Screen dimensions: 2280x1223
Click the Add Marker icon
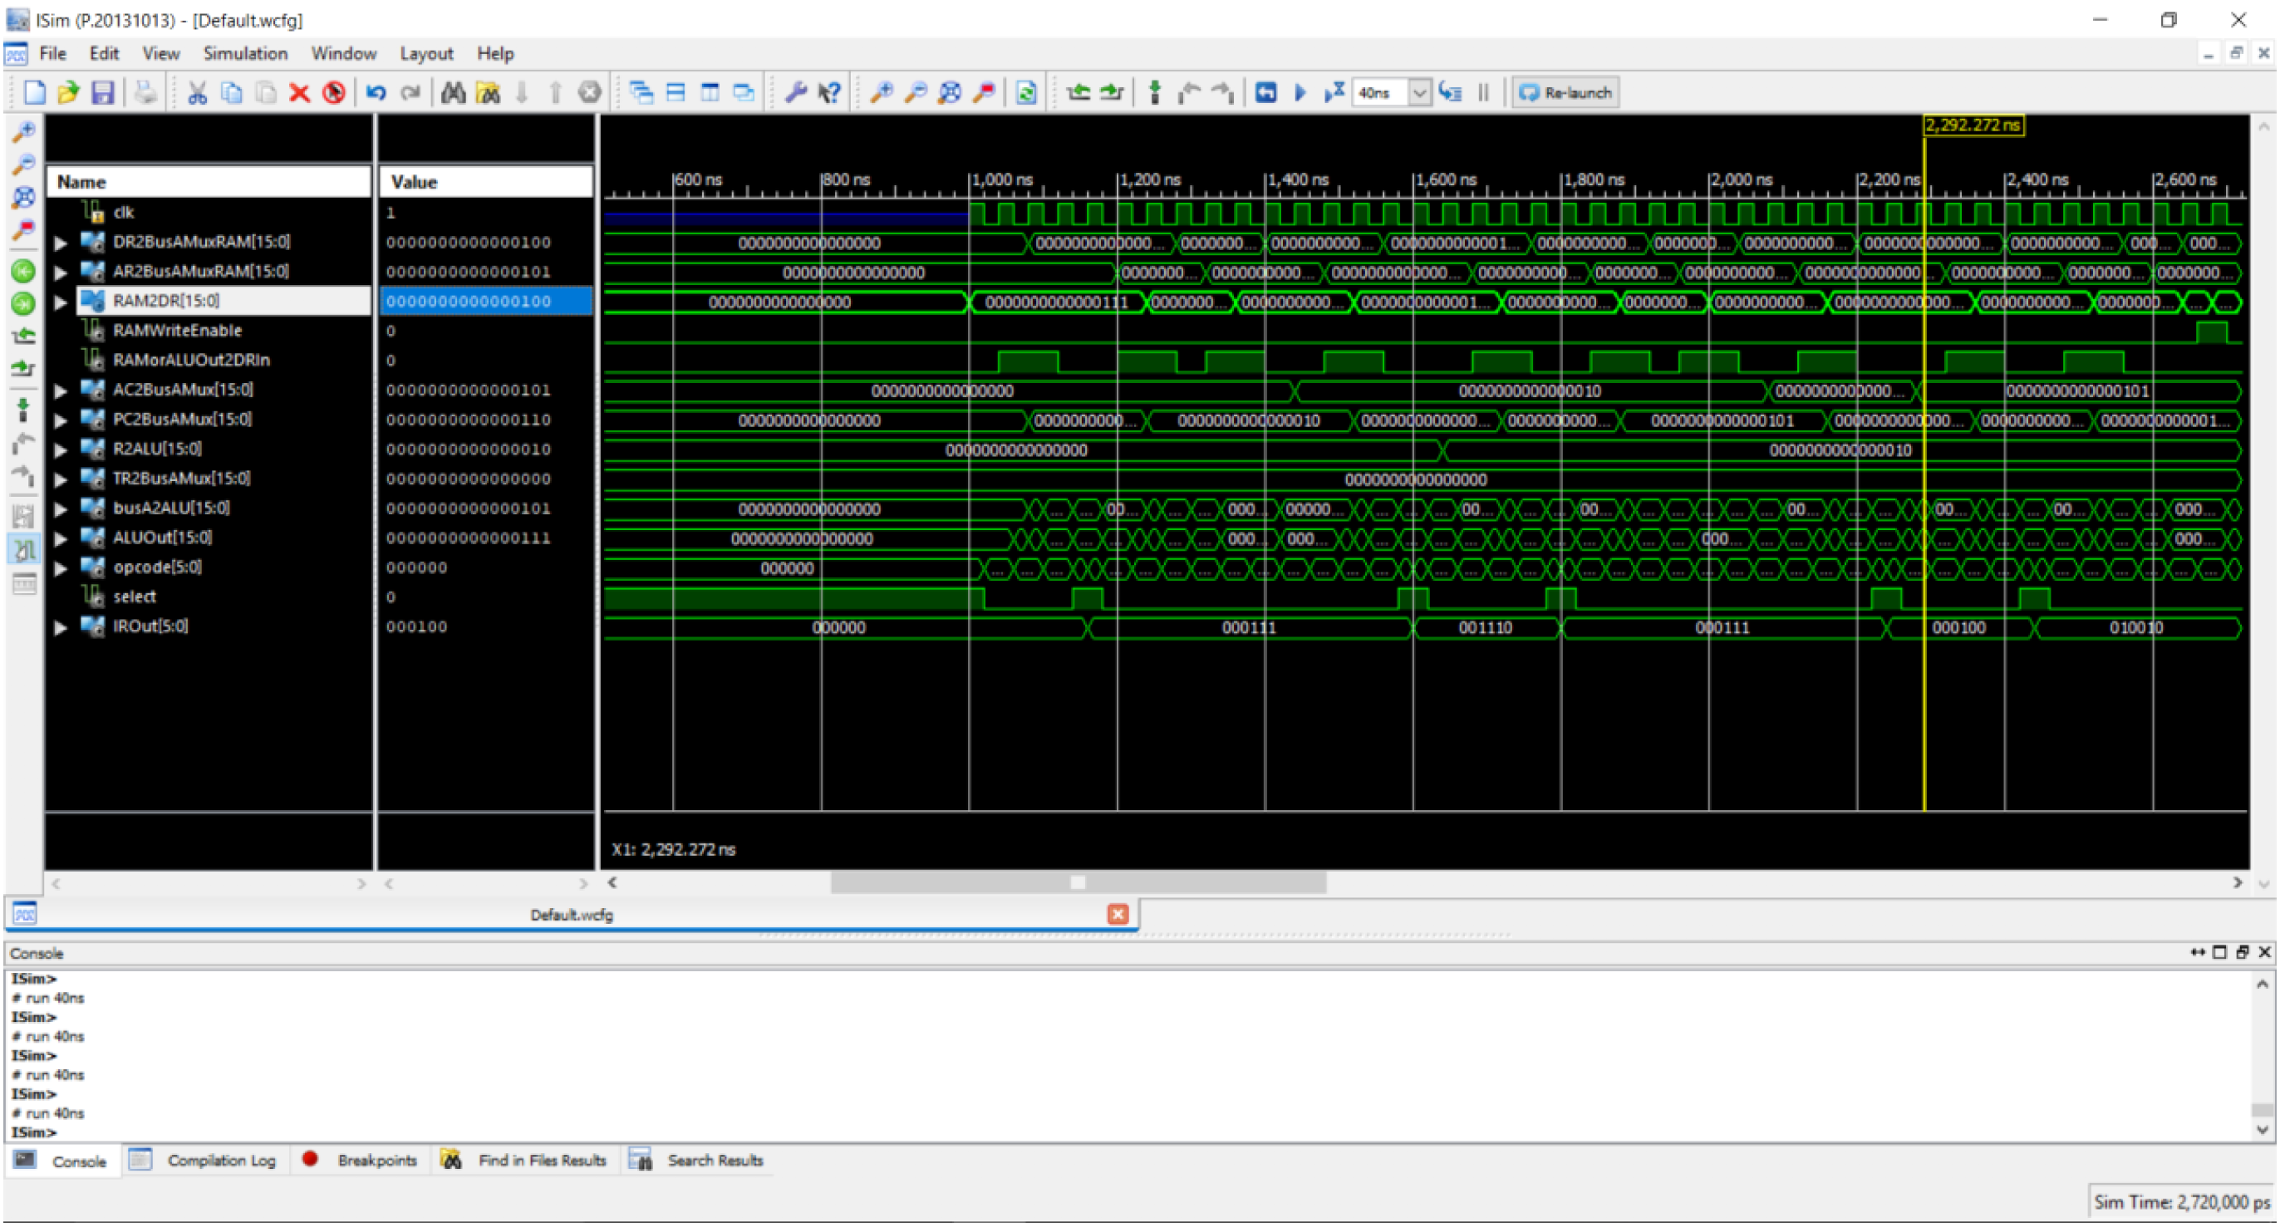tap(1154, 92)
